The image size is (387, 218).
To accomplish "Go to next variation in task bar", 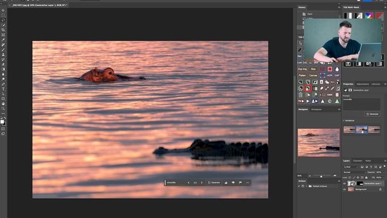I will 201,183.
